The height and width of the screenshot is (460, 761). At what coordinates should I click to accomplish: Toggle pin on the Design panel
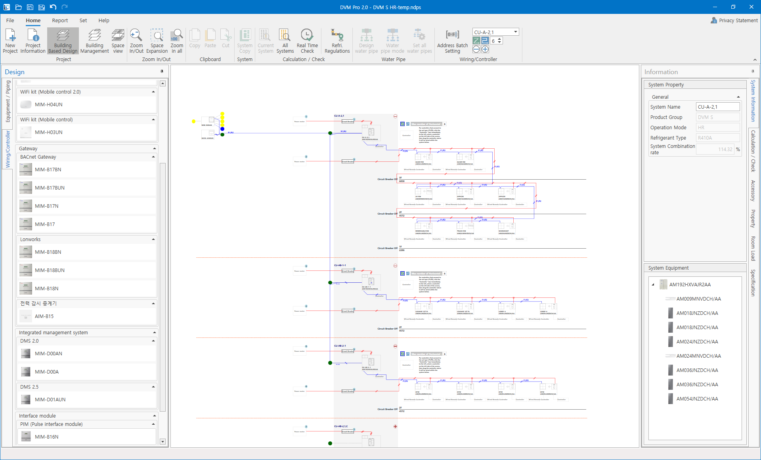pos(162,71)
